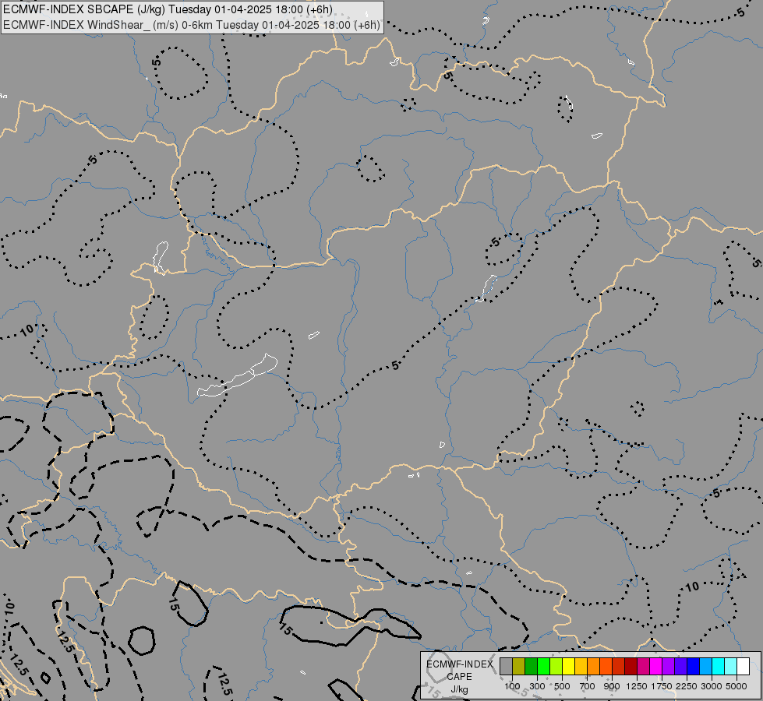Click the 2250 label on the legend
The image size is (763, 701).
(687, 686)
